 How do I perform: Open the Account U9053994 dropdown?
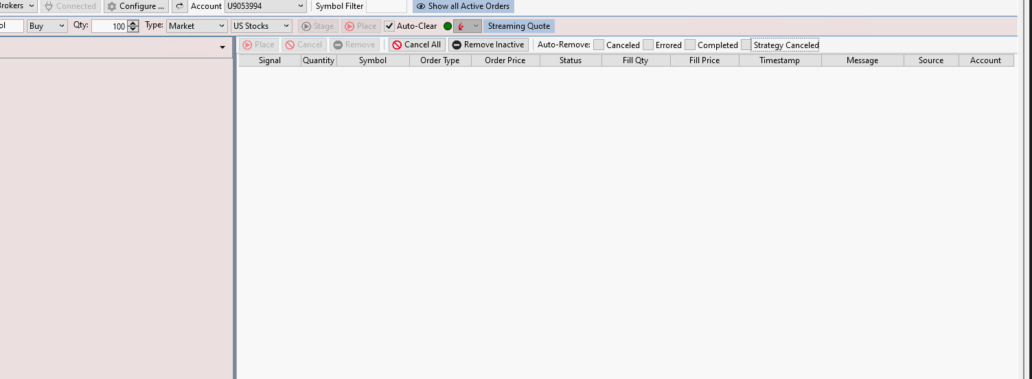point(265,6)
